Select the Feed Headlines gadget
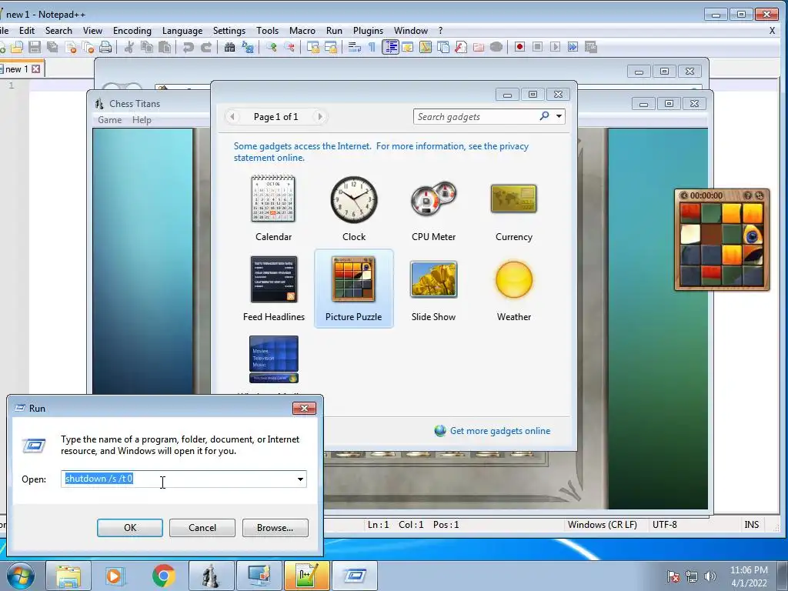Viewport: 788px width, 591px height. pos(273,289)
